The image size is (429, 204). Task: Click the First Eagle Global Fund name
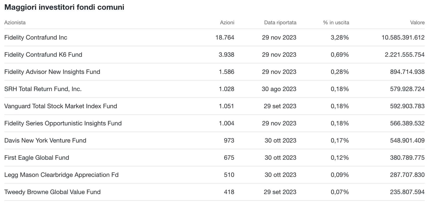37,158
